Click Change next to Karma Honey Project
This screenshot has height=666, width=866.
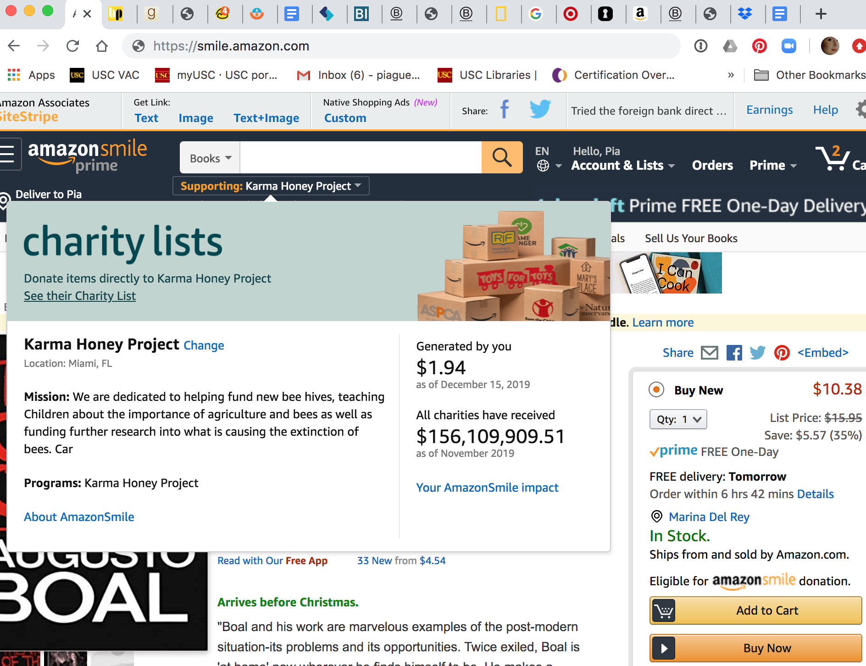pos(204,345)
